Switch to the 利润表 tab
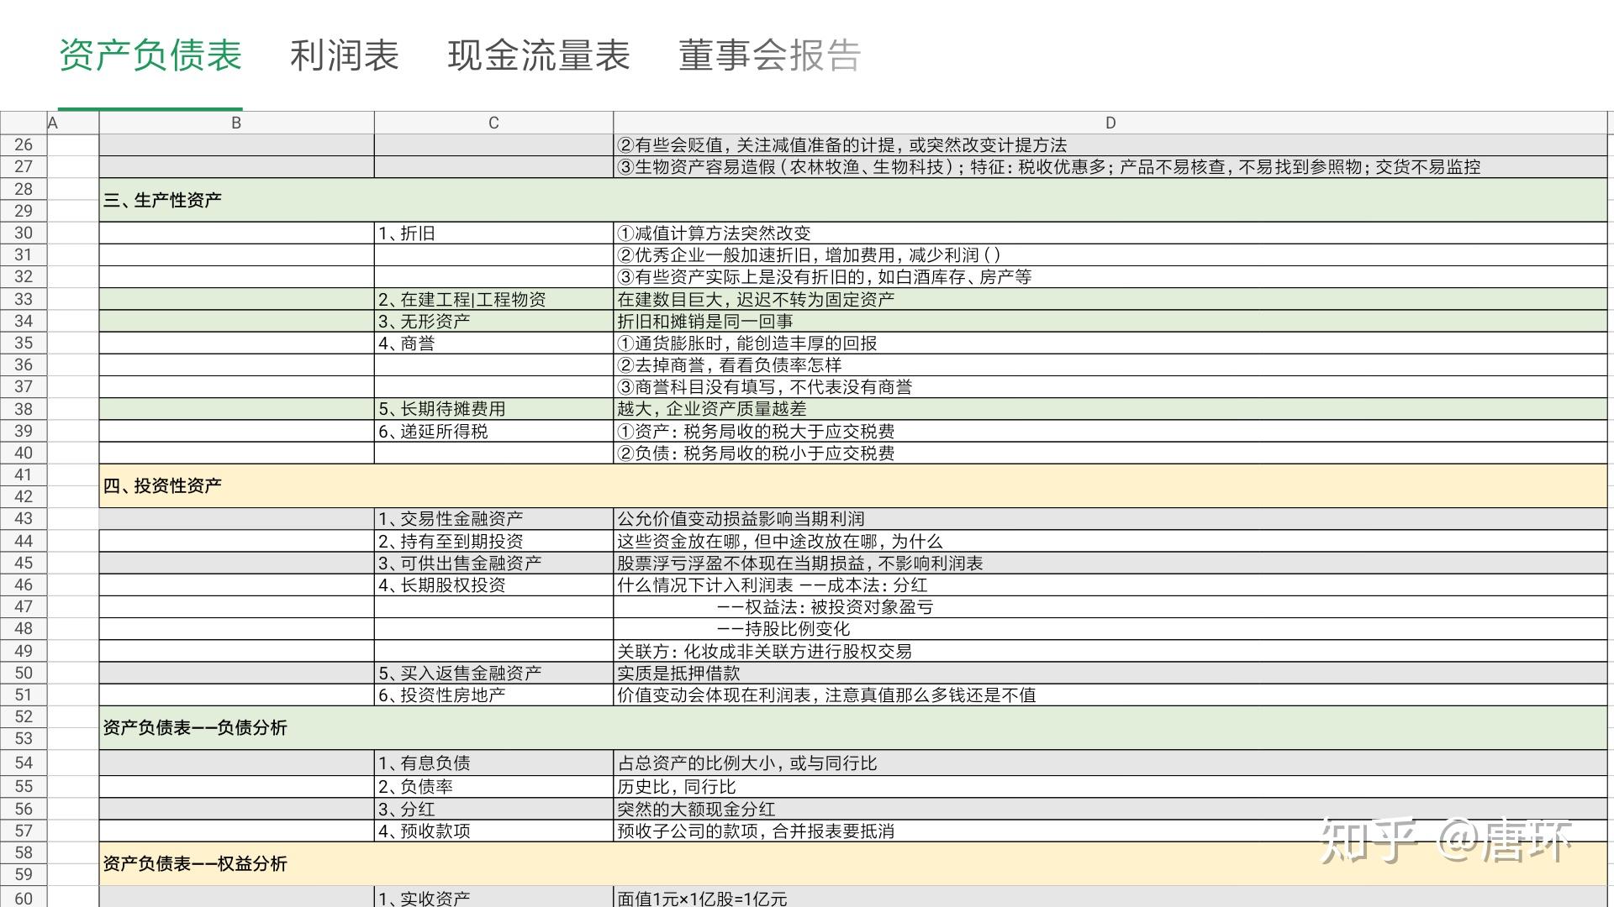This screenshot has width=1614, height=907. tap(344, 55)
